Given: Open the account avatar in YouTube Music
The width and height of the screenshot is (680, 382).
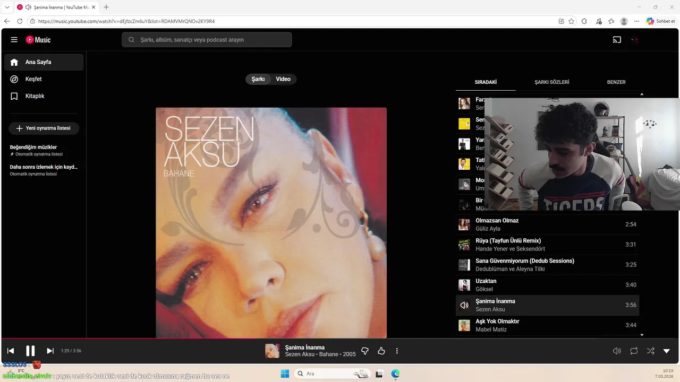Looking at the screenshot, I should [x=635, y=40].
